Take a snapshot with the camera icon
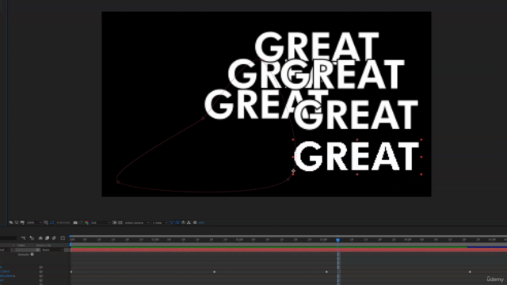 75,222
